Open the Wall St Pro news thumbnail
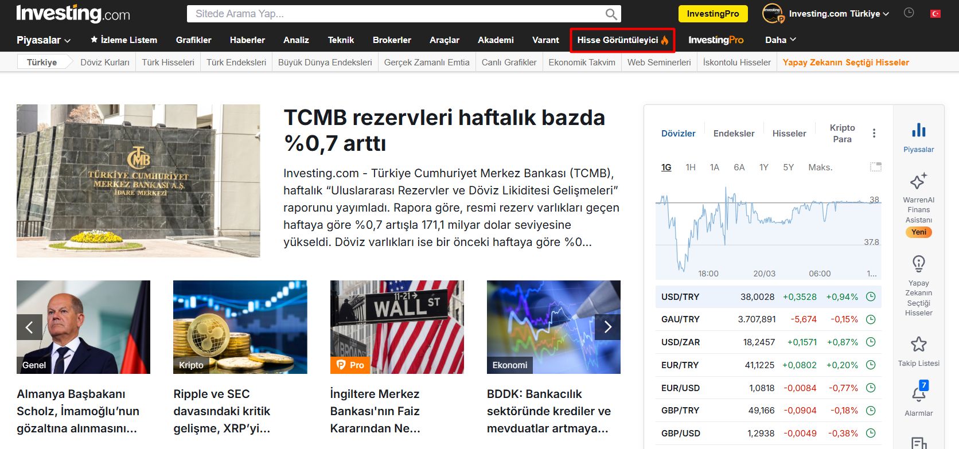 pyautogui.click(x=397, y=327)
